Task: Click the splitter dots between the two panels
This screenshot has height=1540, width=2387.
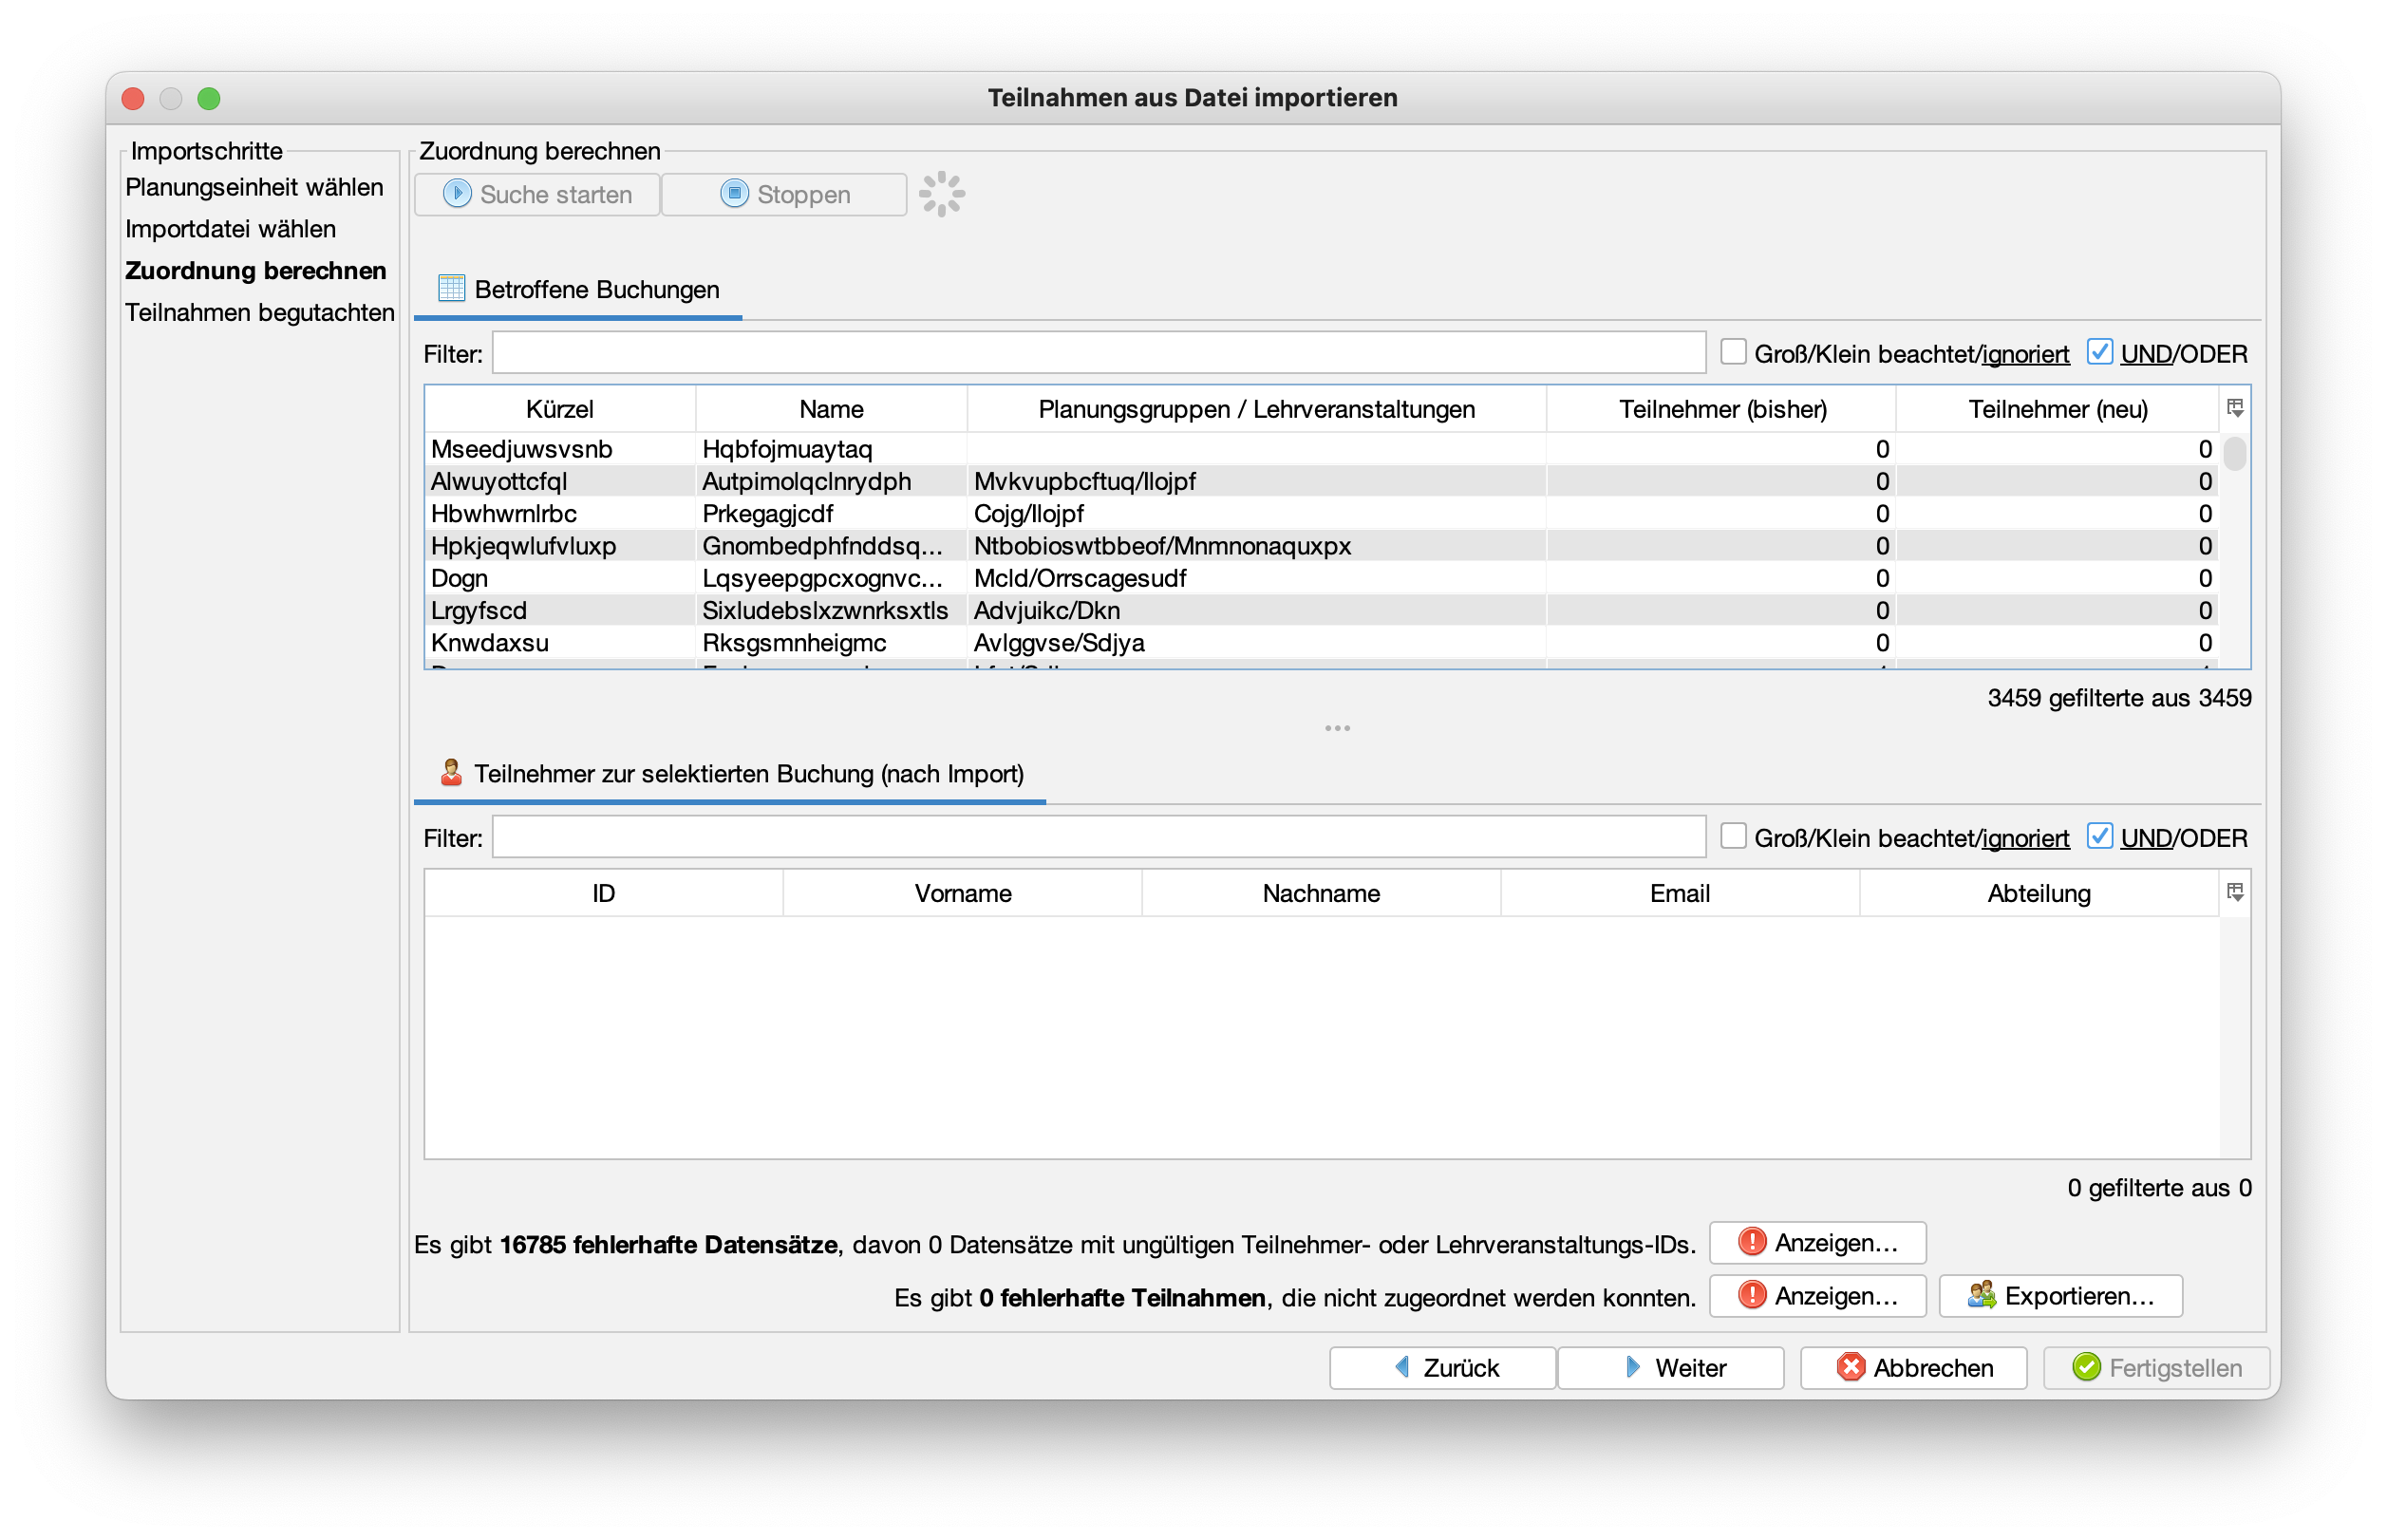Action: pos(1337,728)
